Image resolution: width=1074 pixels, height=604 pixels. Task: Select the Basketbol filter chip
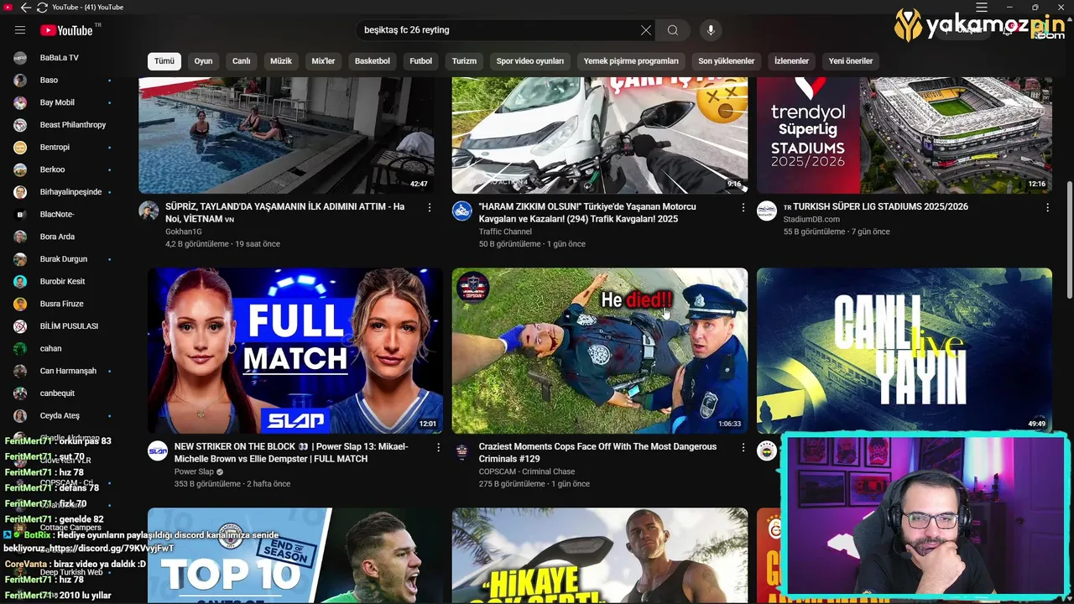[373, 61]
